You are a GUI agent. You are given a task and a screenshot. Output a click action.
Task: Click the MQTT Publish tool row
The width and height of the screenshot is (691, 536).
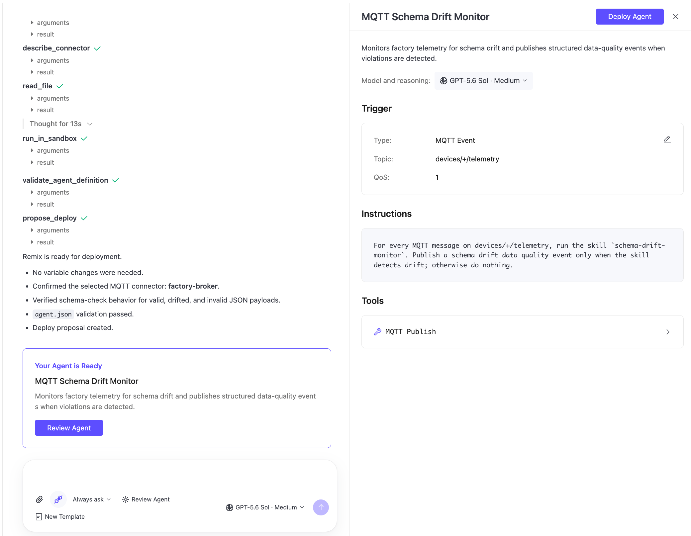pyautogui.click(x=522, y=332)
